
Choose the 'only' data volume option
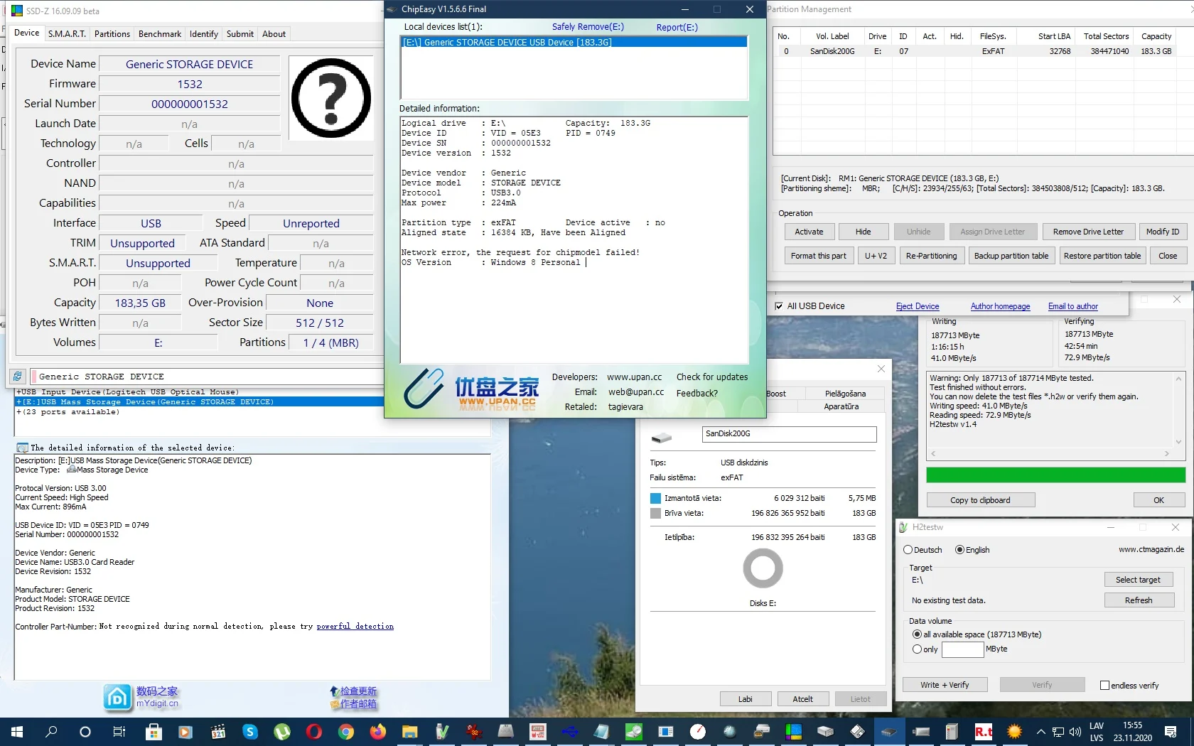(x=917, y=649)
